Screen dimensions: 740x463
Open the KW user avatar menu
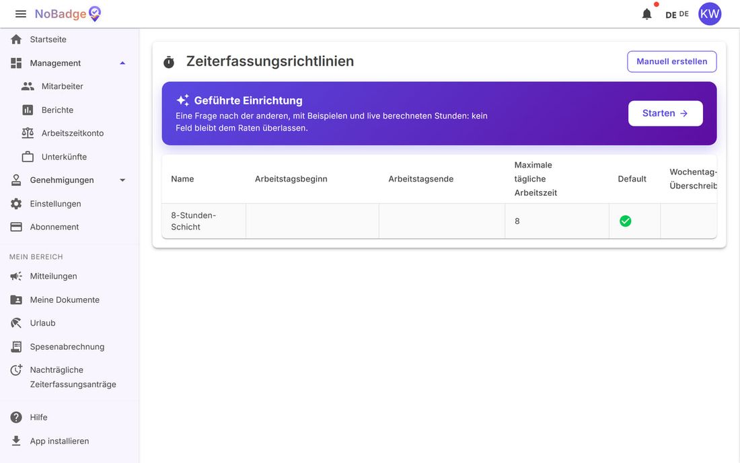pyautogui.click(x=709, y=13)
